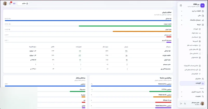Expand the مالی menu chevron

181,16
